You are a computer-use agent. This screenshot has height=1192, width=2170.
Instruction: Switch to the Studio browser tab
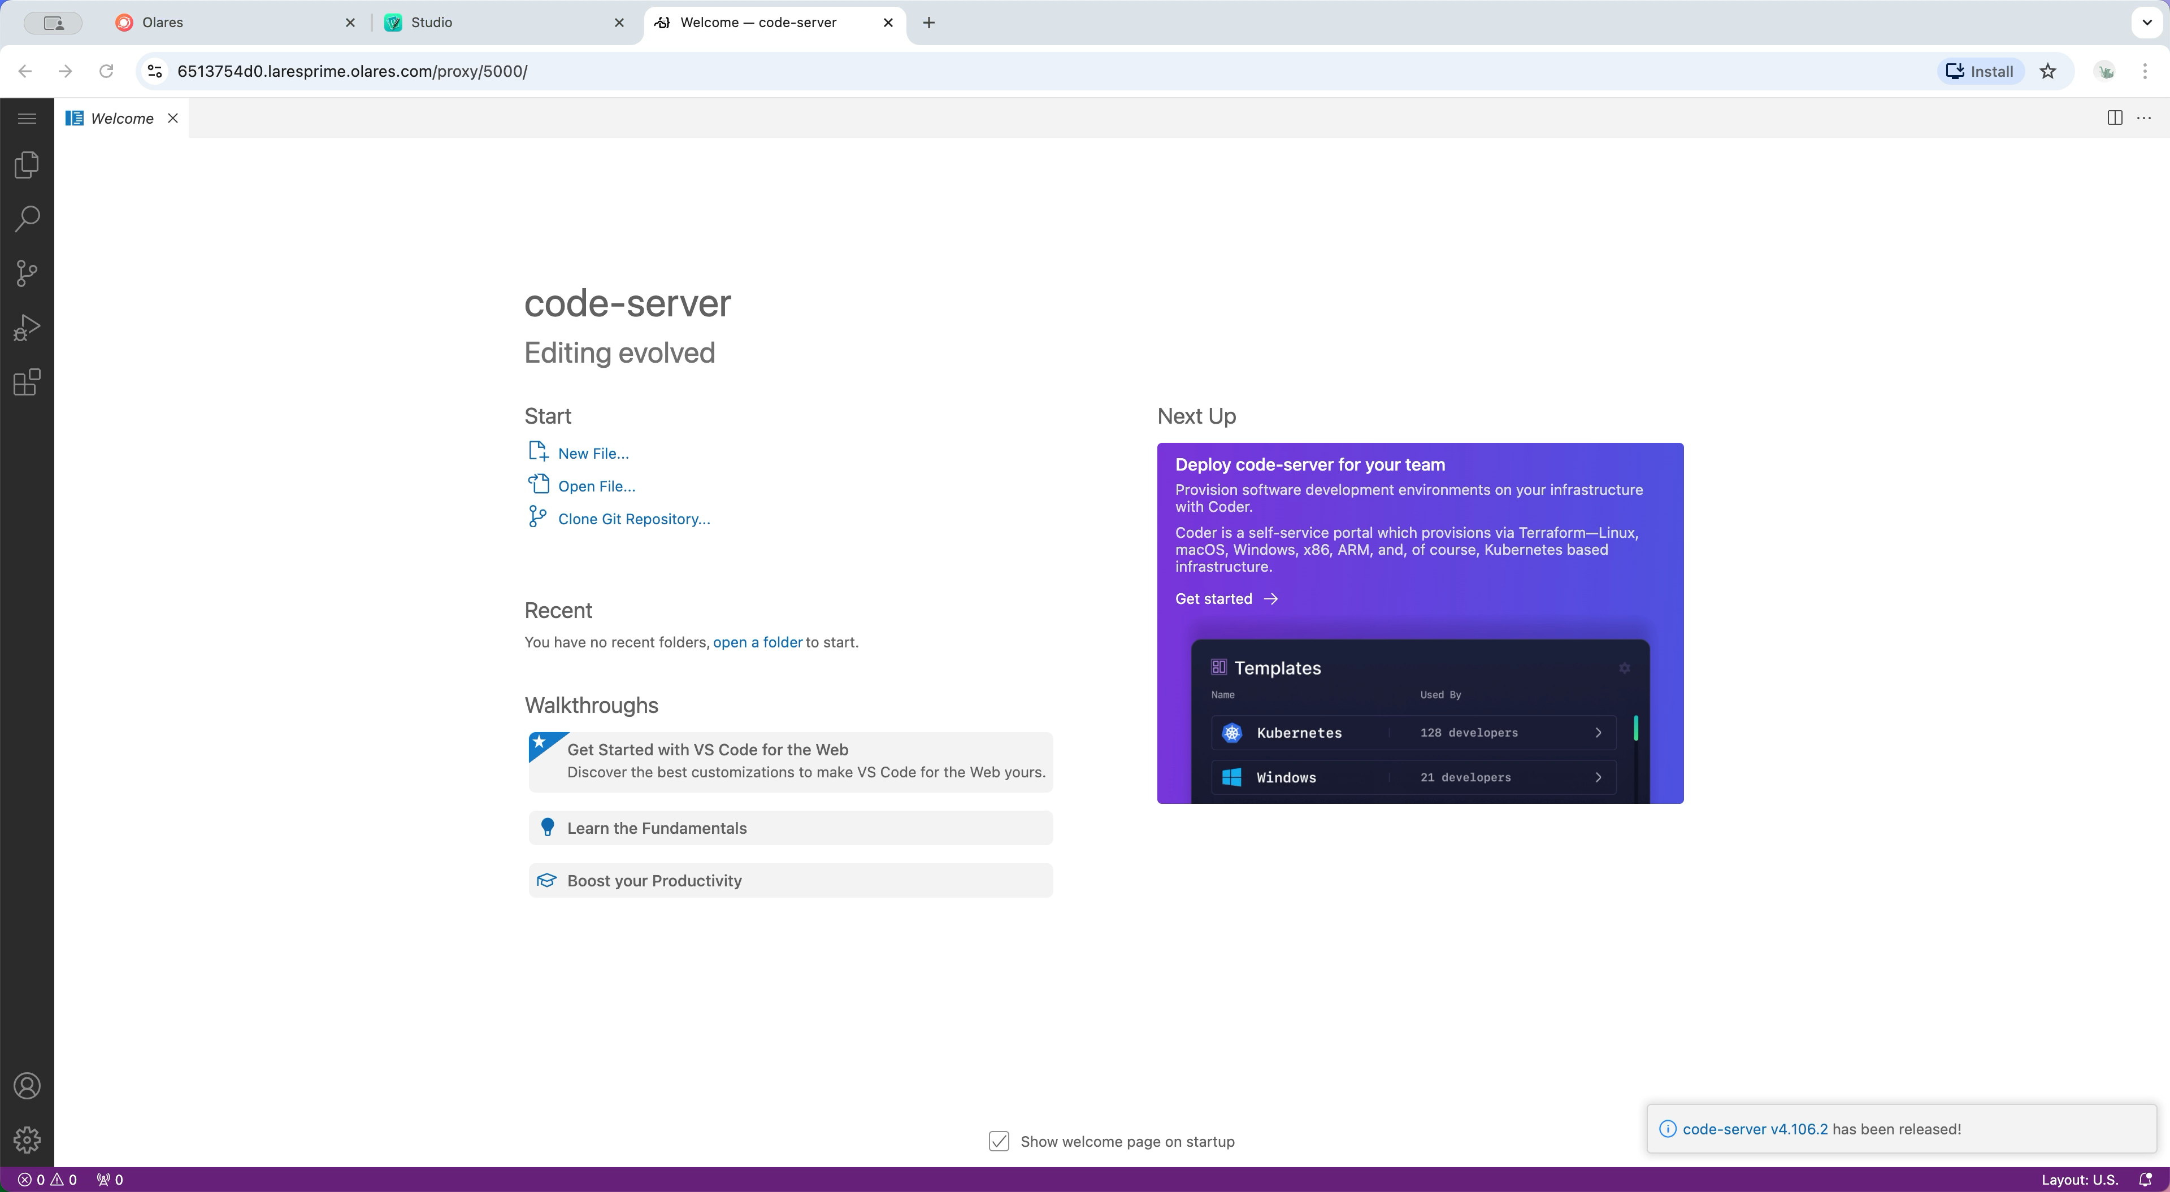coord(472,23)
